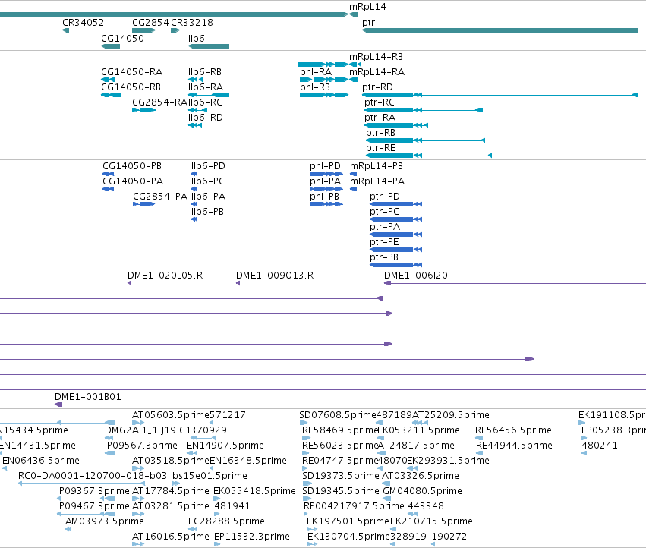Viewport: 646px width, 548px height.
Task: Select the CG14050-RA transcript label
Action: (x=132, y=72)
